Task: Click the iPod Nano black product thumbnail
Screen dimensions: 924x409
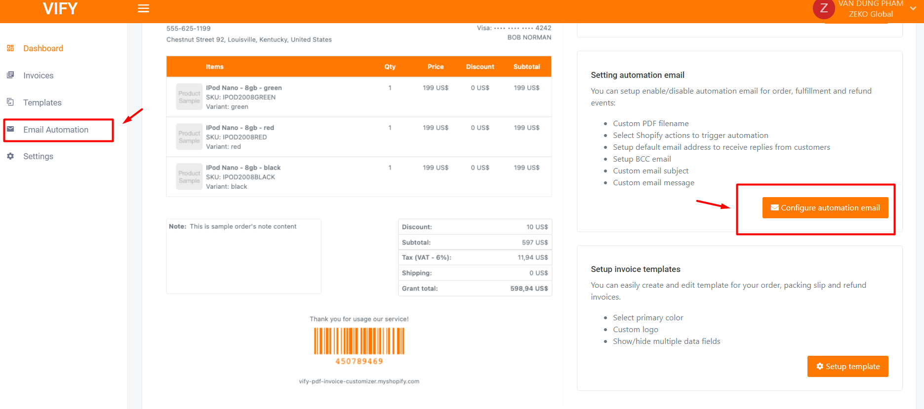Action: [189, 176]
